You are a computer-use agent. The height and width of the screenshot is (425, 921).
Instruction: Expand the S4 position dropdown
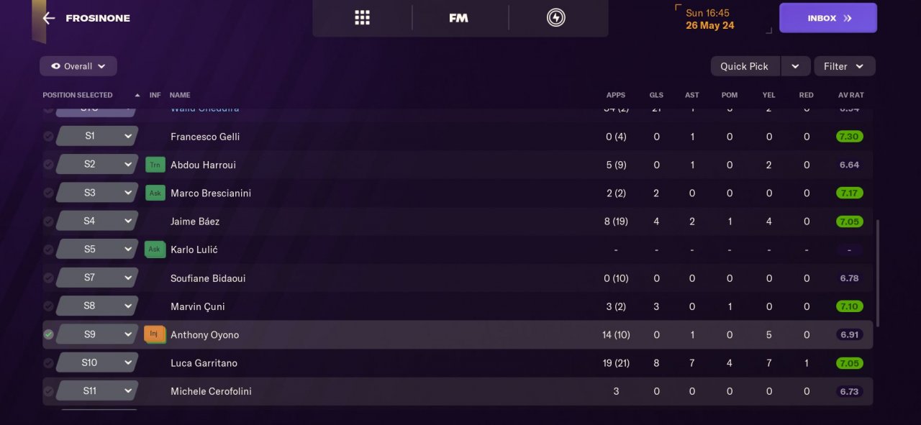point(128,221)
